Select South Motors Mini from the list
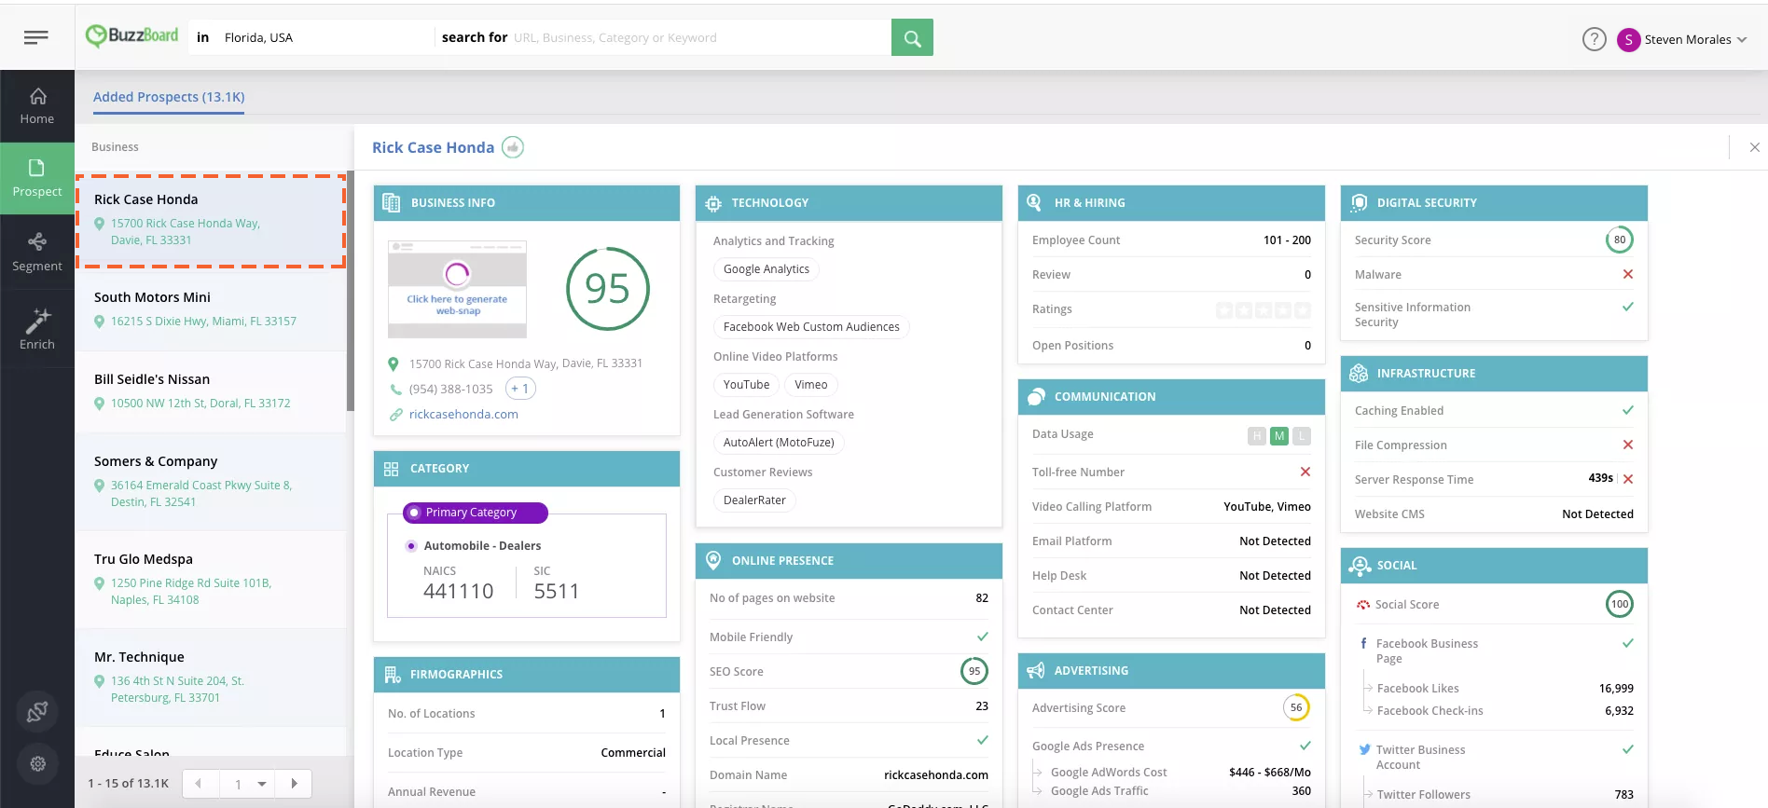 tap(211, 309)
